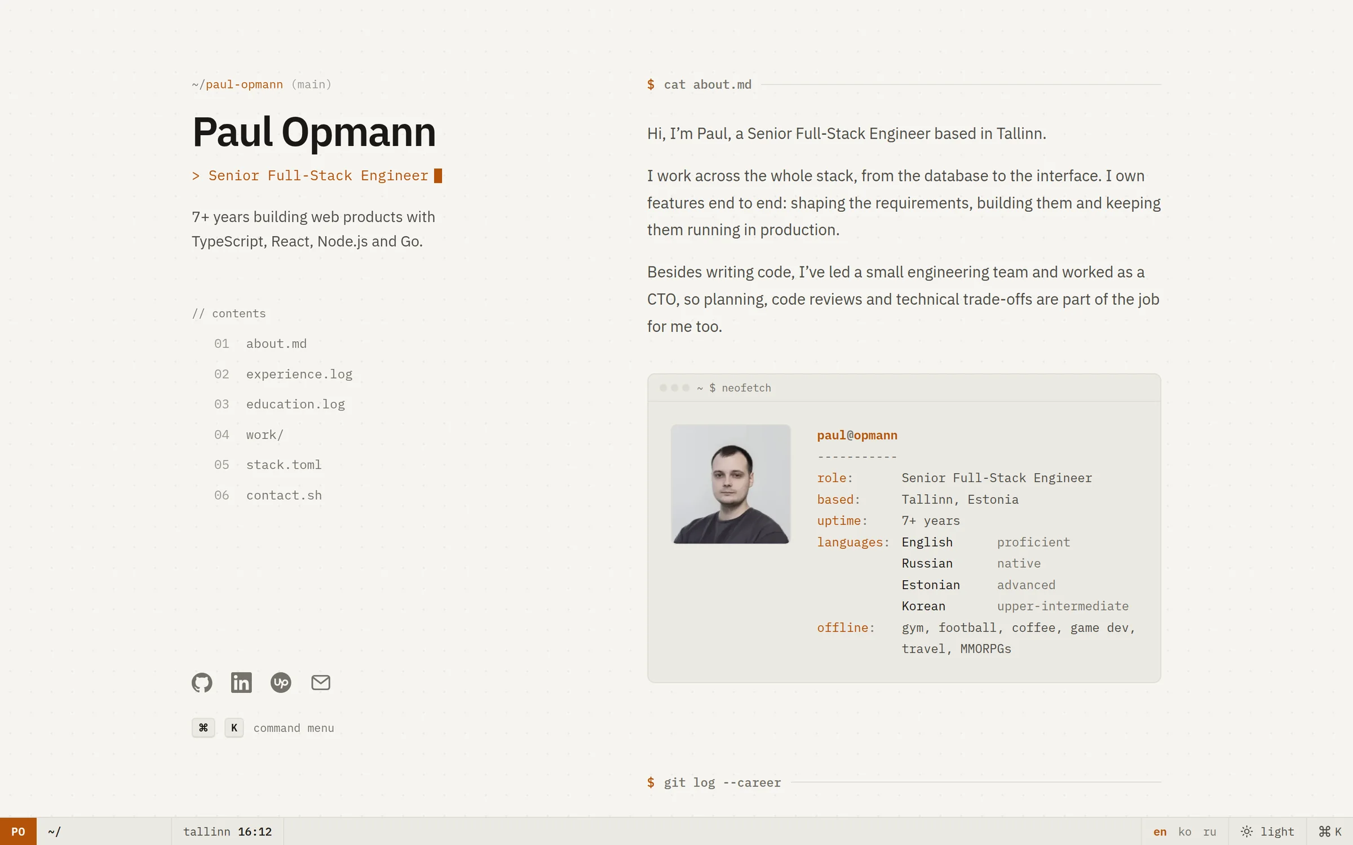The height and width of the screenshot is (845, 1353).
Task: Jump to 06 contact.sh in contents
Action: pyautogui.click(x=268, y=495)
